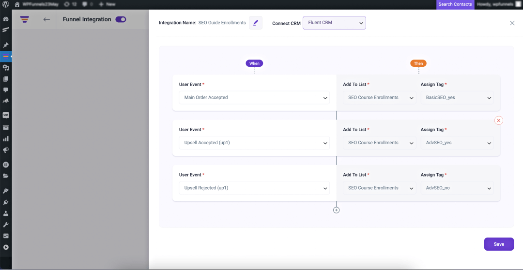The height and width of the screenshot is (270, 523).
Task: Open the AdvSEO_yes tag dropdown
Action: point(457,143)
